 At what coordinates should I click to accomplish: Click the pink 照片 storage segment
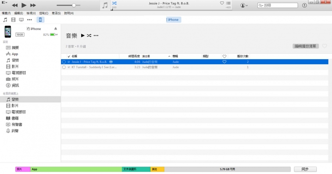tap(23, 169)
